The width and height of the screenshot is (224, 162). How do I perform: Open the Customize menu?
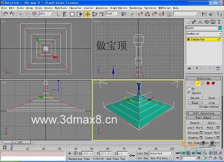(x=150, y=8)
